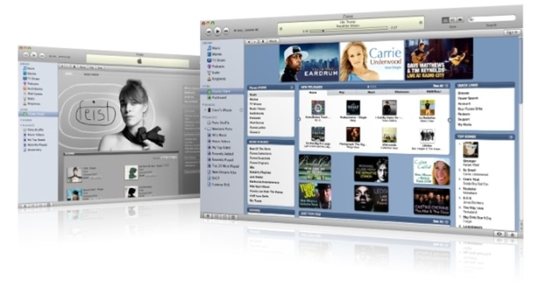
Task: Click the Search field in front window
Action: [x=492, y=19]
